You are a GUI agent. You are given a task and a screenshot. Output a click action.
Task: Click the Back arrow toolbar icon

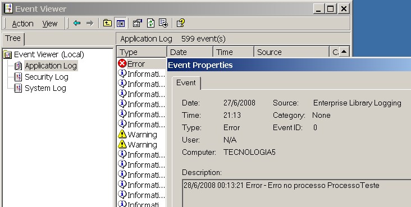point(77,24)
